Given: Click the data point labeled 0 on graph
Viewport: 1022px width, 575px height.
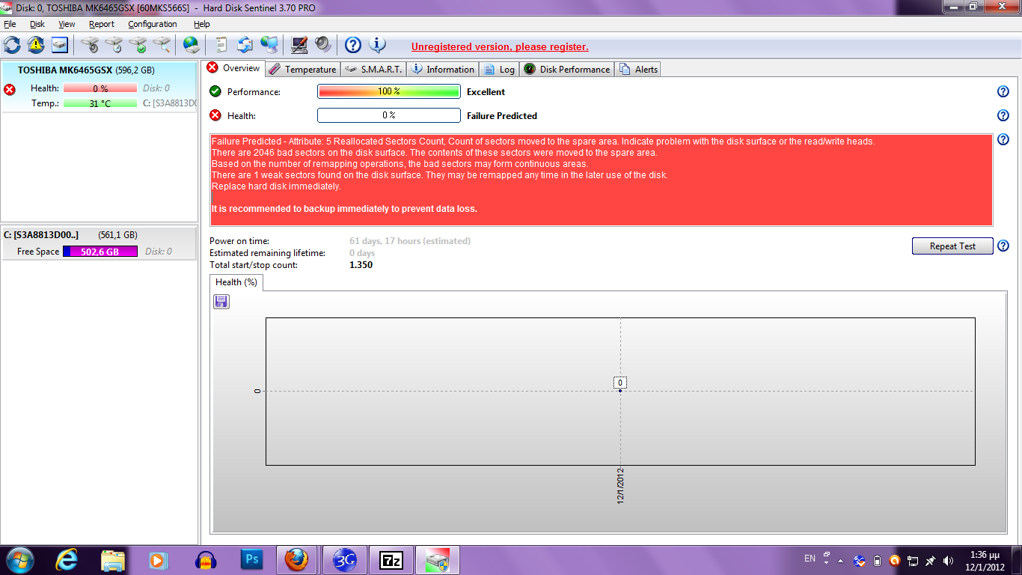Looking at the screenshot, I should (620, 390).
